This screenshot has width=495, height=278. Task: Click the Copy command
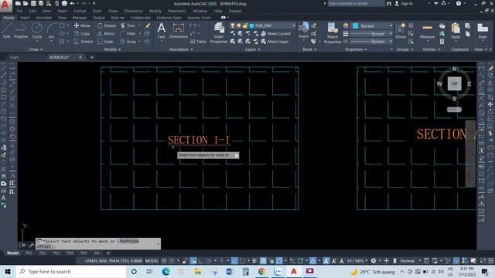point(82,33)
